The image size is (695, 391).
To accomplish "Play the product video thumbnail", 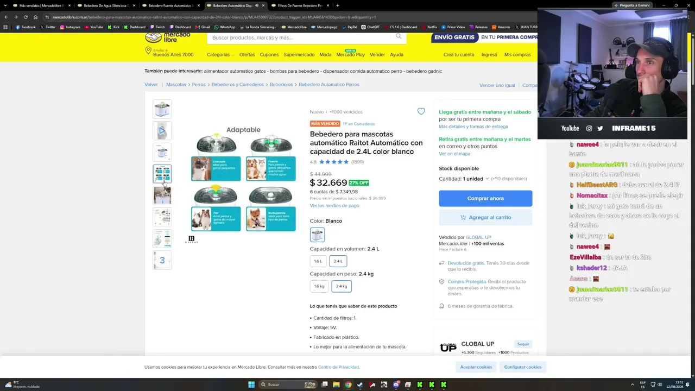I will click(x=162, y=131).
